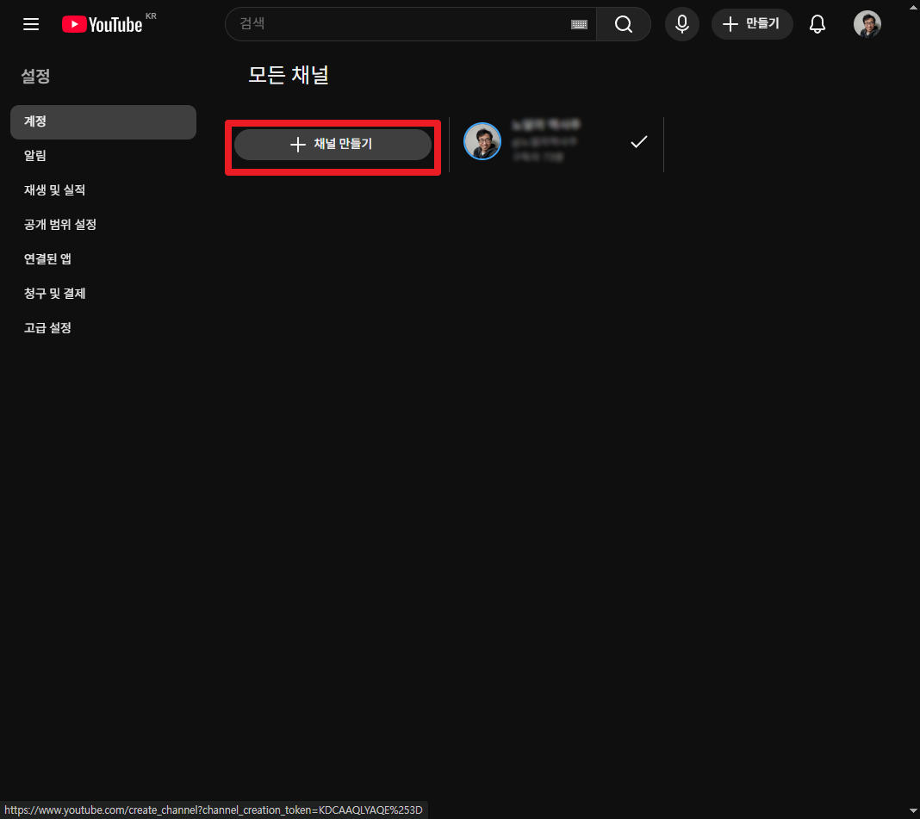The image size is (920, 819).
Task: Select the checked active channel entry
Action: pyautogui.click(x=638, y=141)
